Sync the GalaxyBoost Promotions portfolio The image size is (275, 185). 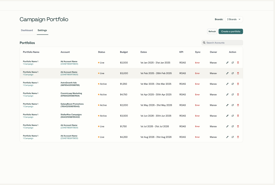coord(233,105)
